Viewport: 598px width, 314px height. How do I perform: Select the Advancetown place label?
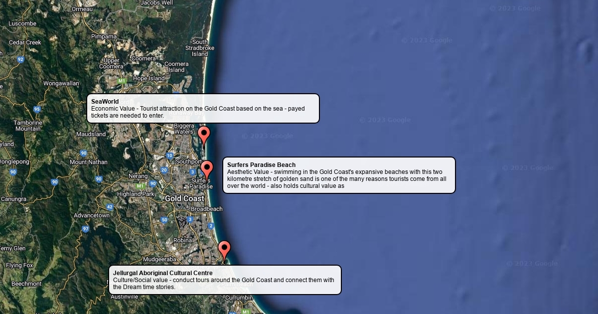pyautogui.click(x=92, y=215)
